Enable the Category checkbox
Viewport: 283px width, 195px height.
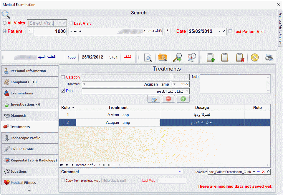pyautogui.click(x=63, y=77)
